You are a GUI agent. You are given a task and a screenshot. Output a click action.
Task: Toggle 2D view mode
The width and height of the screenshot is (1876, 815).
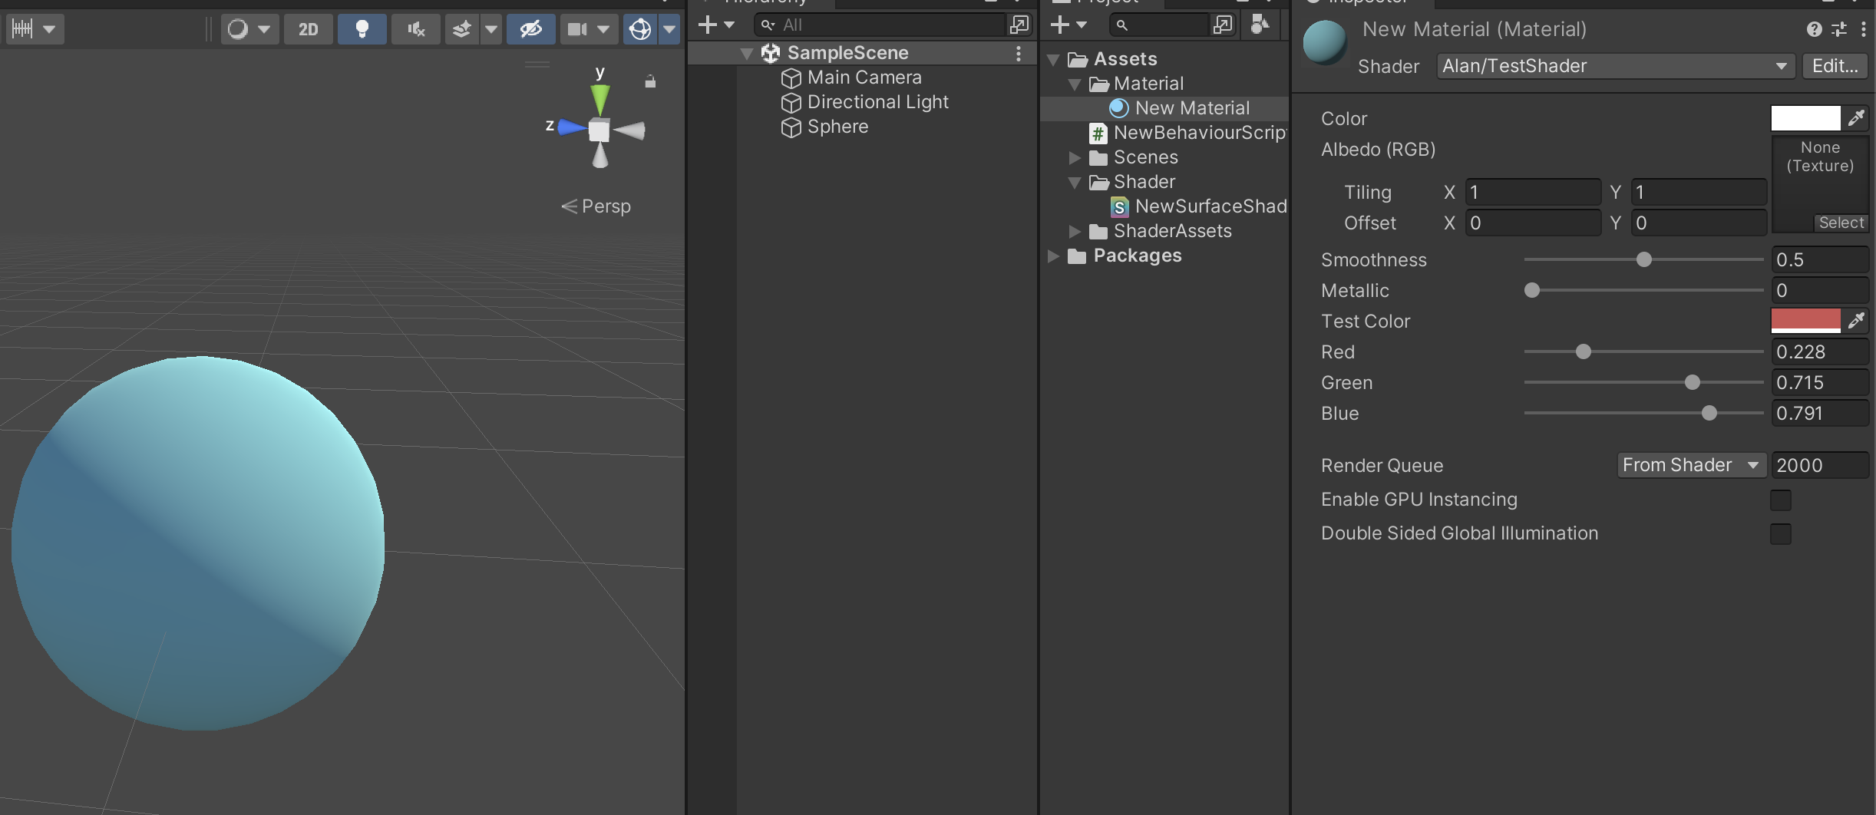pos(308,29)
